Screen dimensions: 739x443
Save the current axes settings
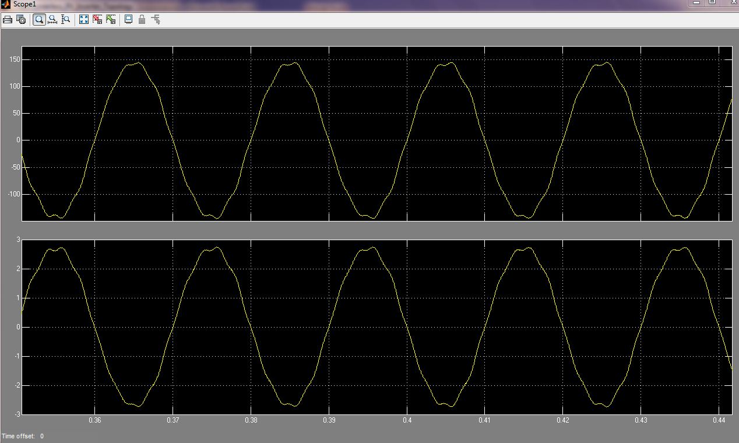(97, 20)
